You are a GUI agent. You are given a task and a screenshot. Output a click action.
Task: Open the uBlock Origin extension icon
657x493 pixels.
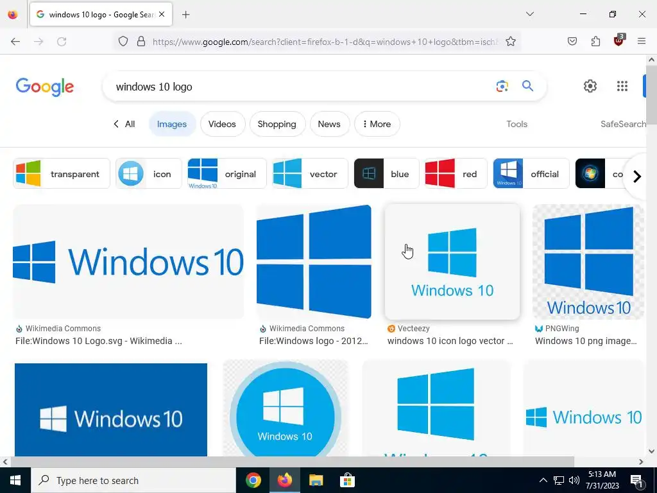[x=619, y=40]
